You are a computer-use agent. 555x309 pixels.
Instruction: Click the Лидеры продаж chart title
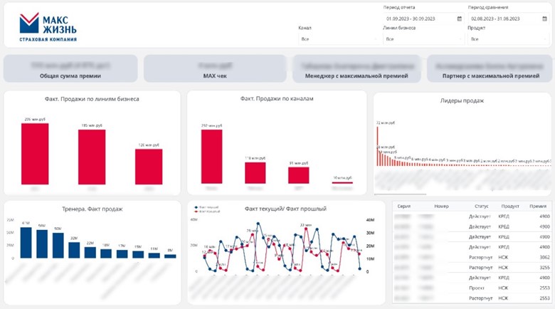pos(462,100)
